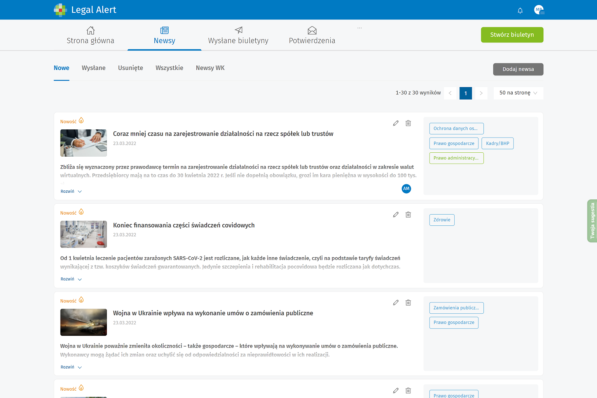Click the AM author avatar badge
This screenshot has width=597, height=398.
tap(406, 189)
